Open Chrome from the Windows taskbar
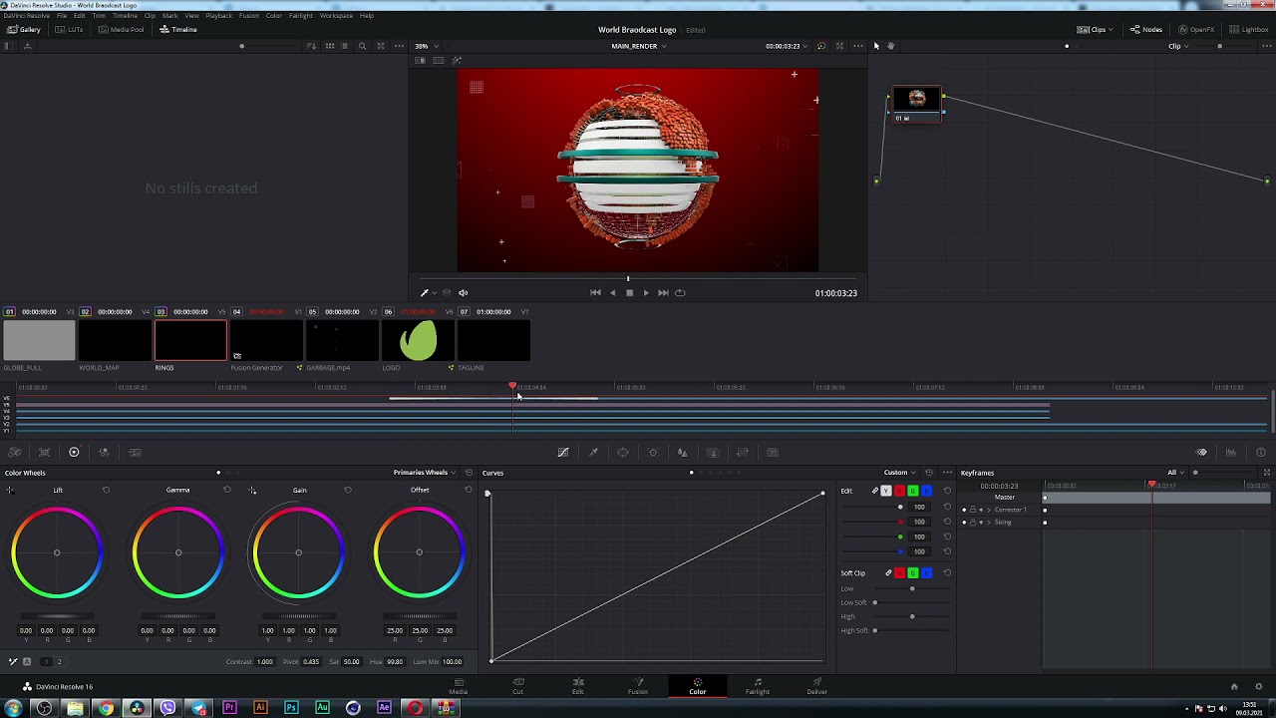Image resolution: width=1276 pixels, height=718 pixels. pyautogui.click(x=106, y=708)
